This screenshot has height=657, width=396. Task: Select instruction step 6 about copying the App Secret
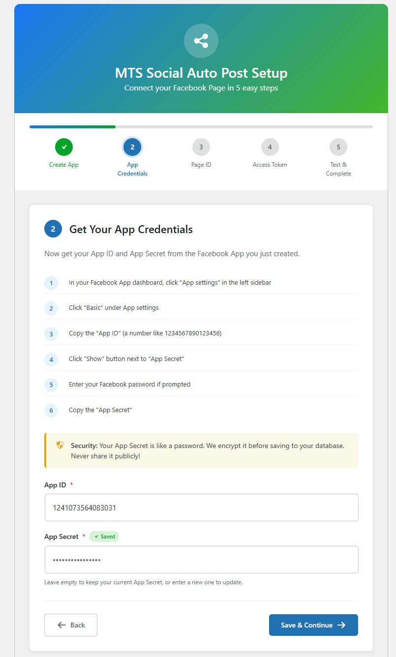pos(51,410)
